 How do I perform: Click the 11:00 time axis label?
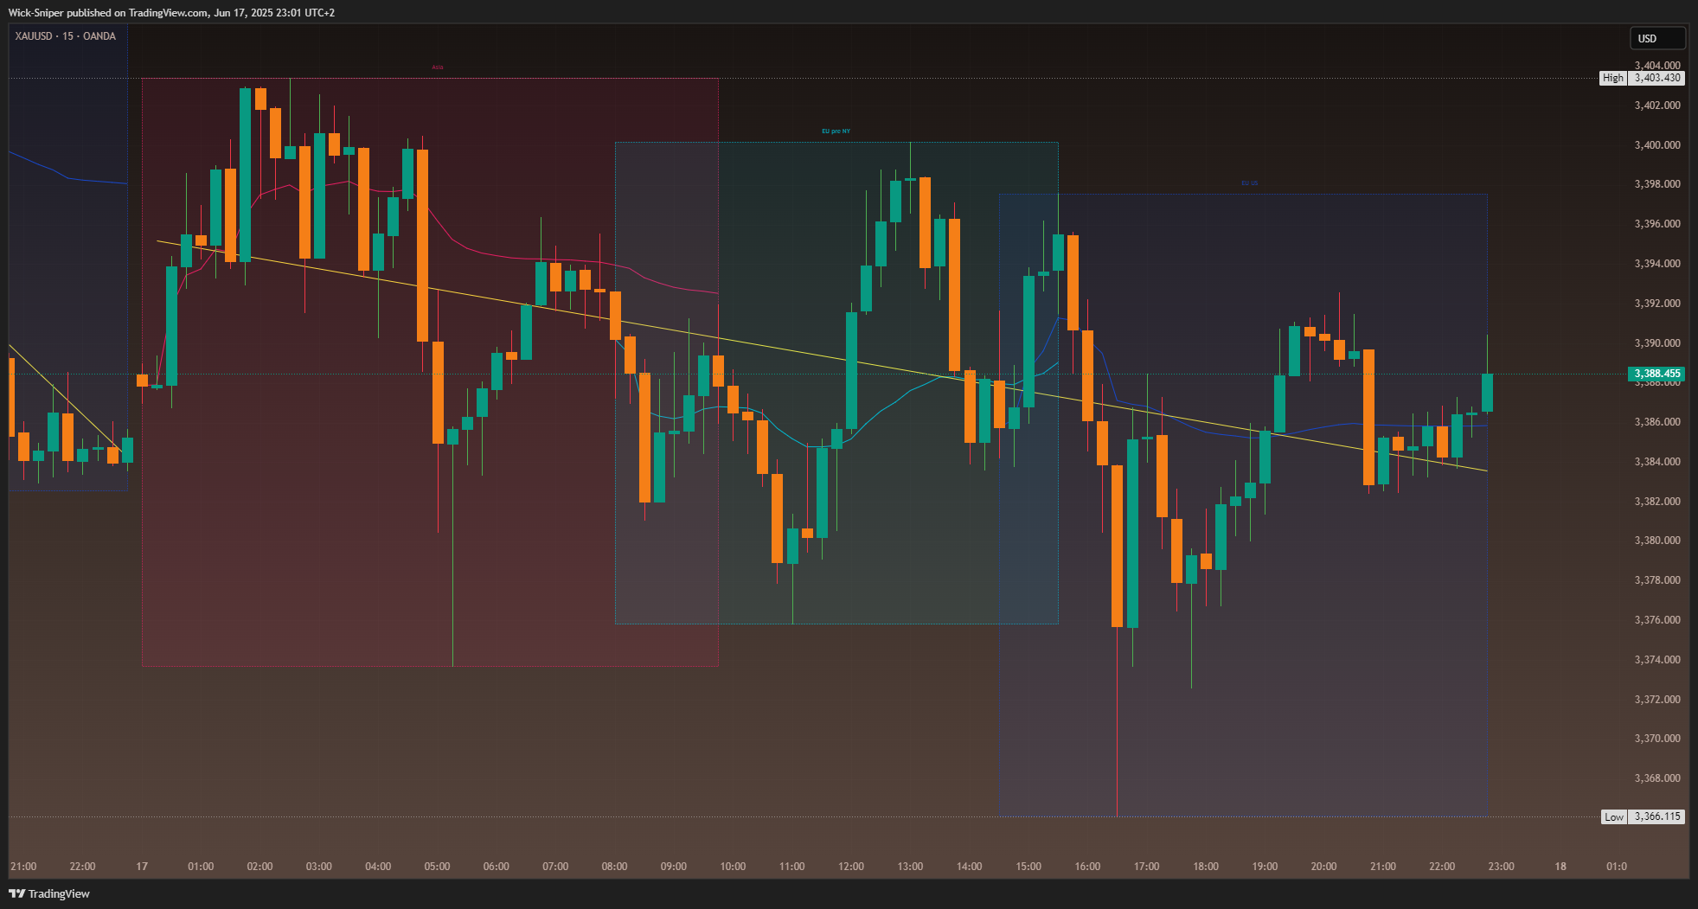(x=791, y=867)
